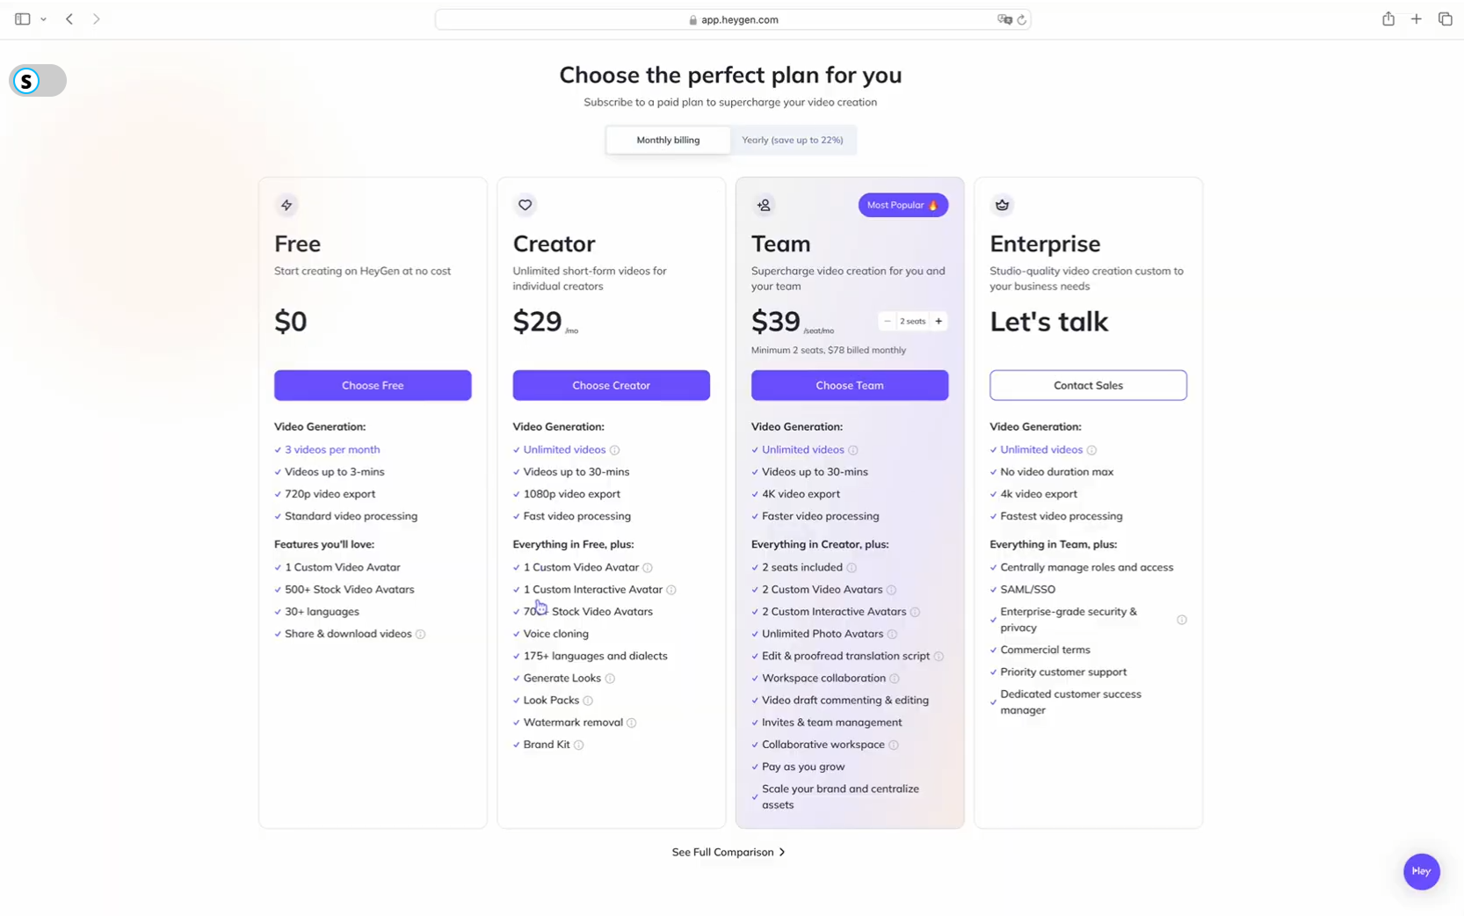
Task: Reload the page in address bar
Action: coord(1021,19)
